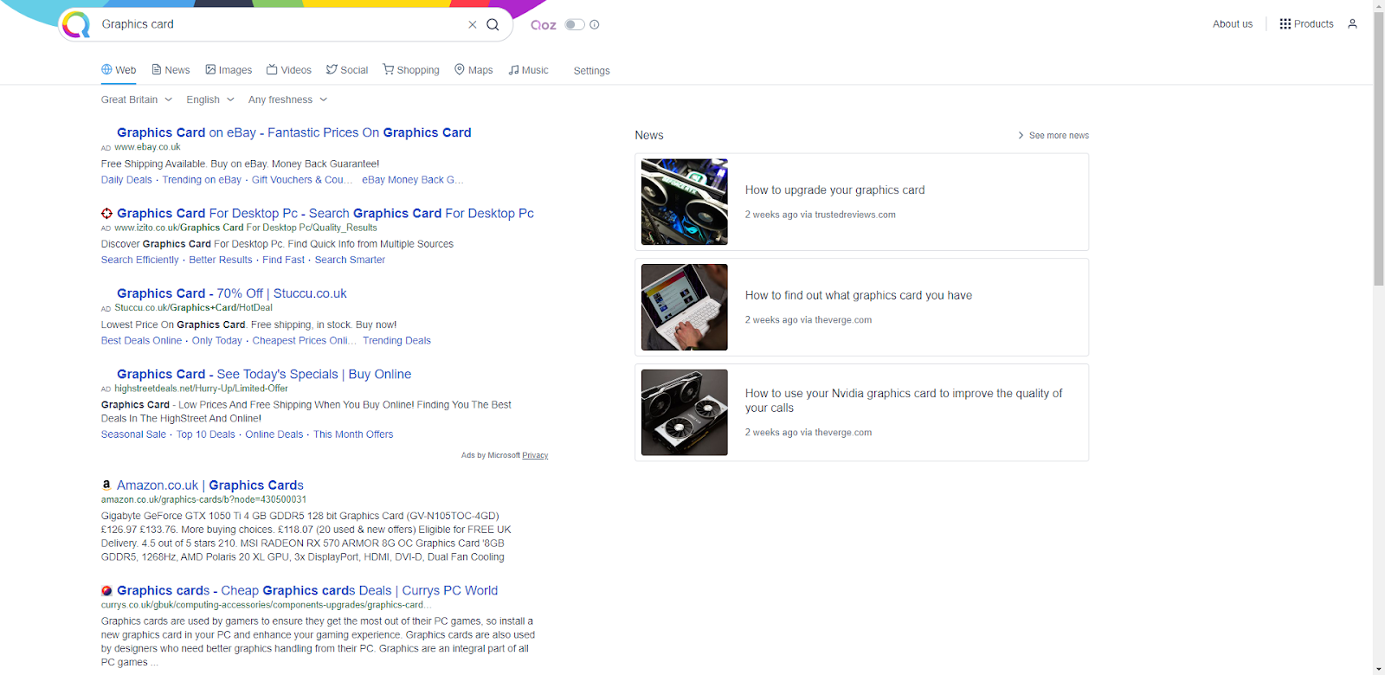
Task: Switch to the Maps tab
Action: pos(473,70)
